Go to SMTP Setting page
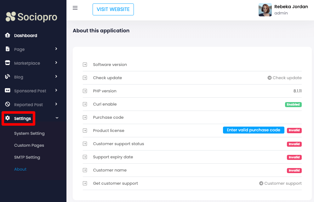The height and width of the screenshot is (202, 314). [27, 157]
